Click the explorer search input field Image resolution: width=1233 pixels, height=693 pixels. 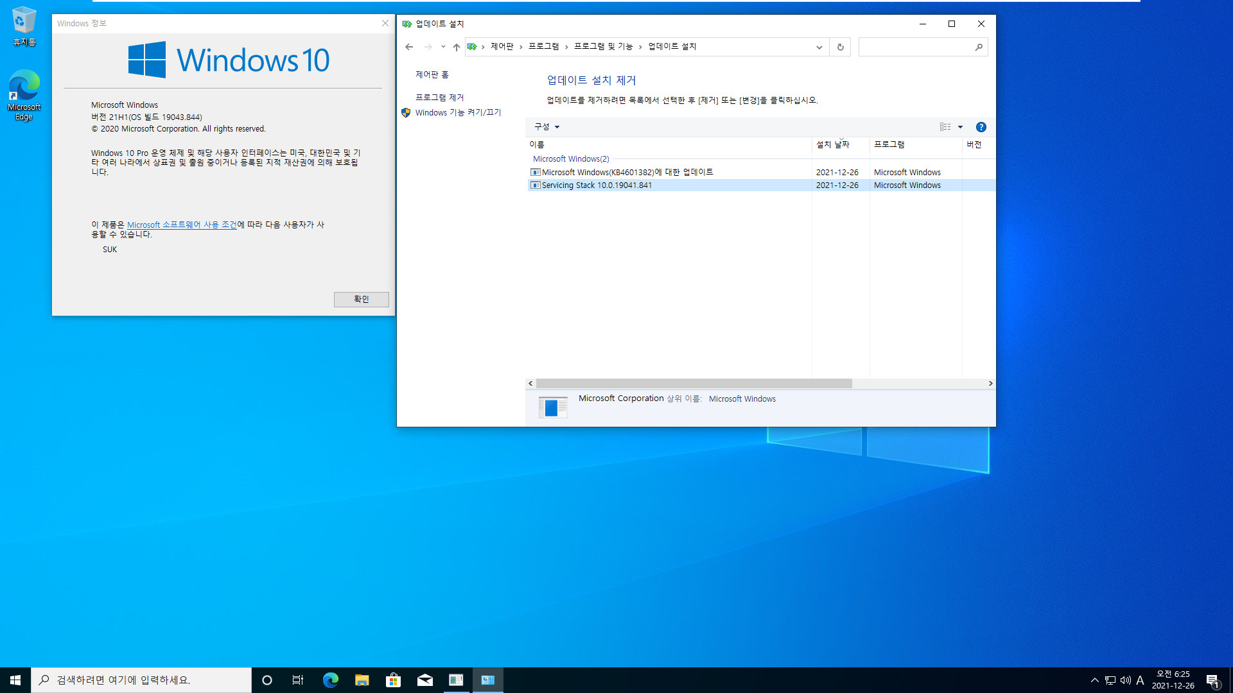click(916, 47)
